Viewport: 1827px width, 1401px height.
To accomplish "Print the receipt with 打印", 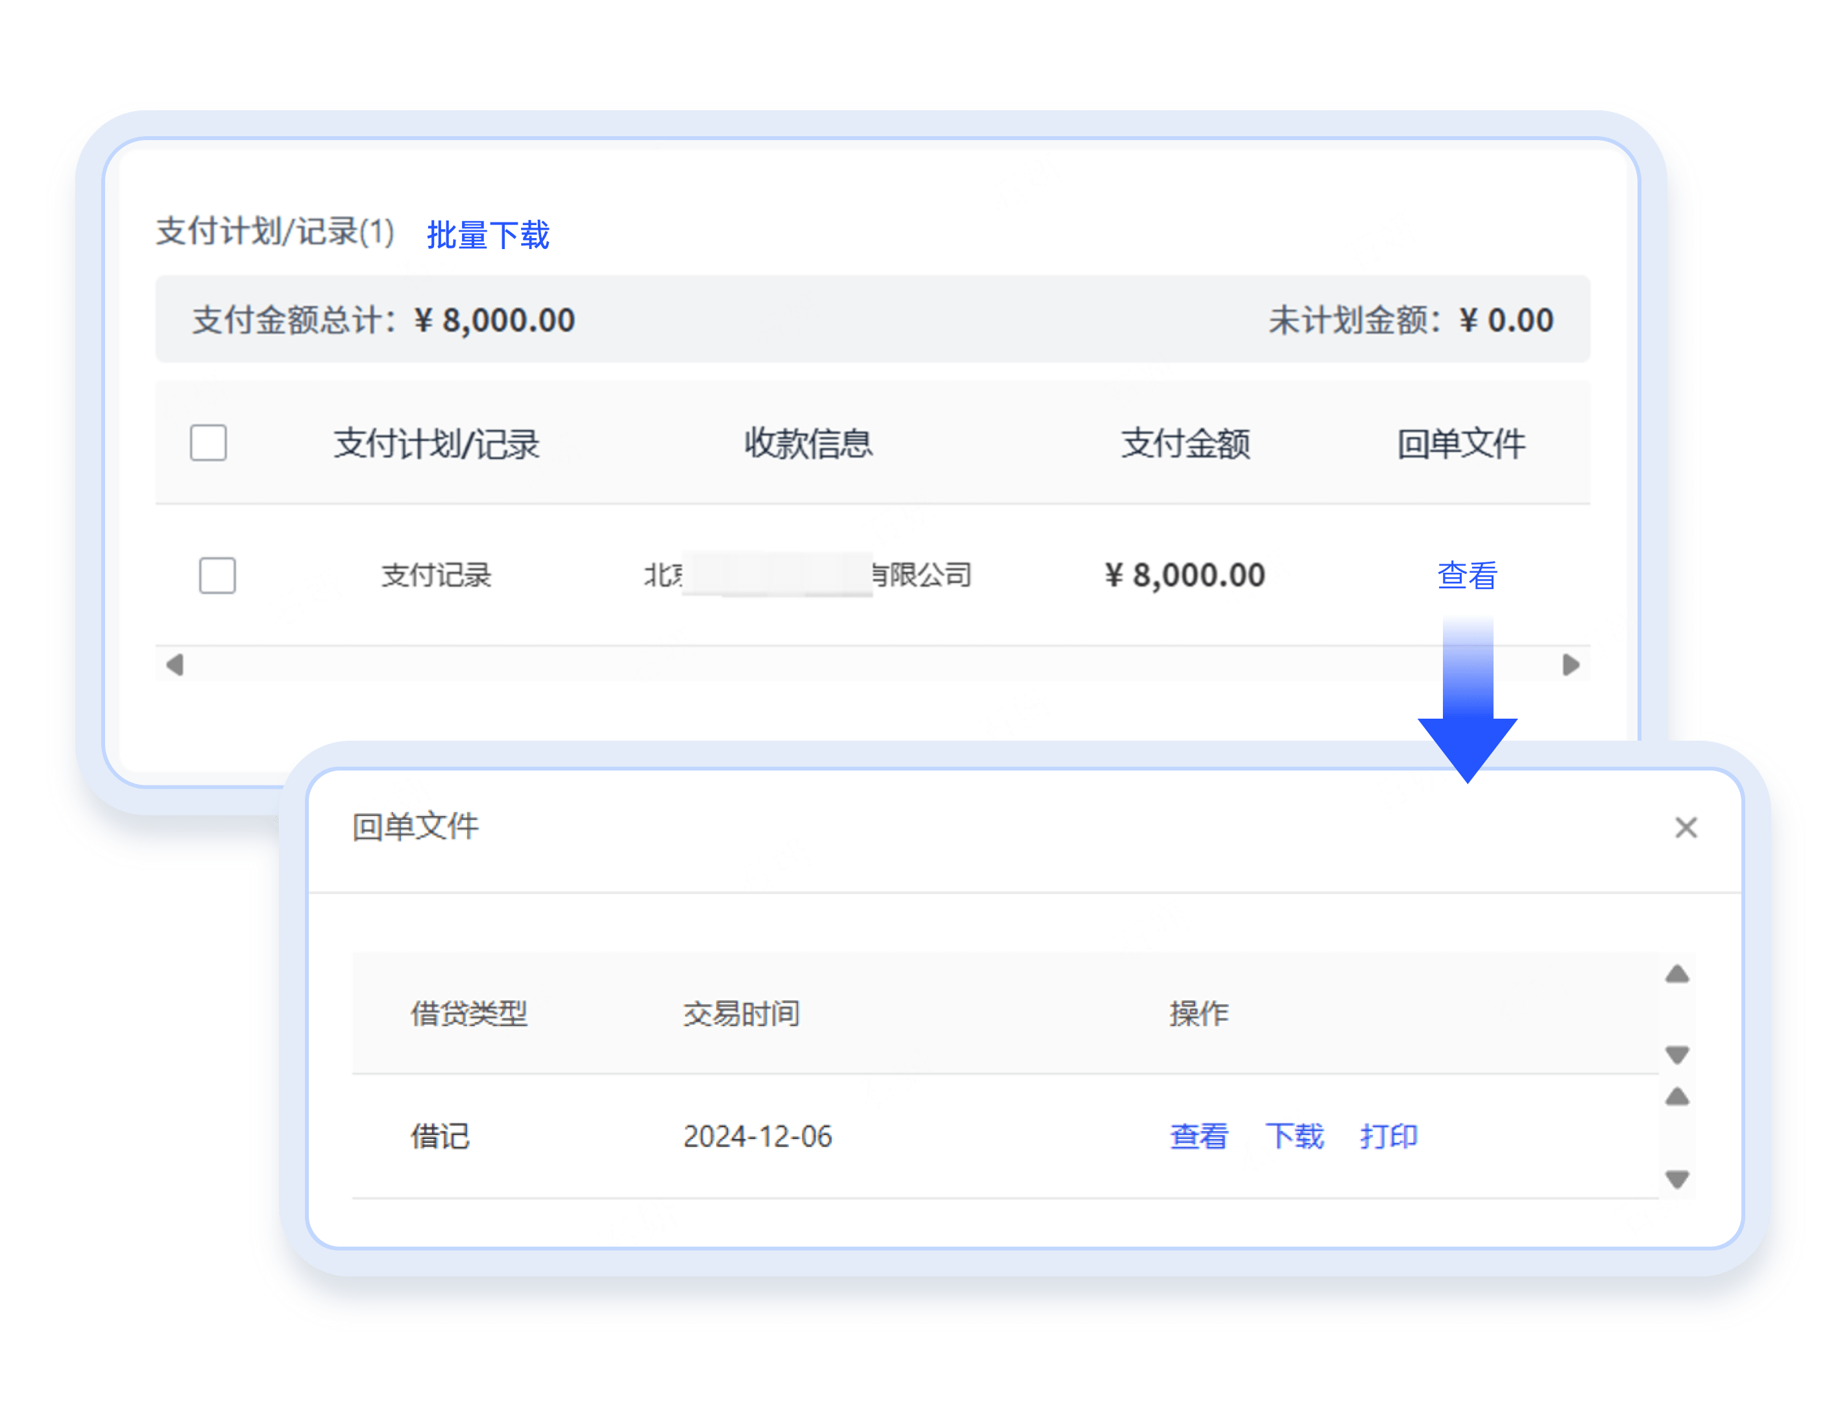I will click(1389, 1136).
